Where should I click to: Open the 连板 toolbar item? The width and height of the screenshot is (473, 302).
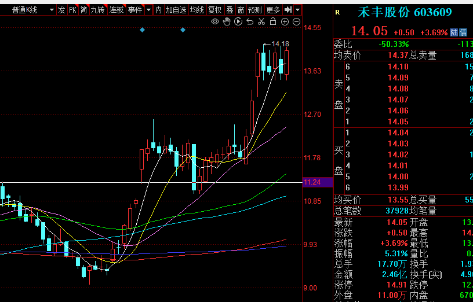click(x=117, y=10)
